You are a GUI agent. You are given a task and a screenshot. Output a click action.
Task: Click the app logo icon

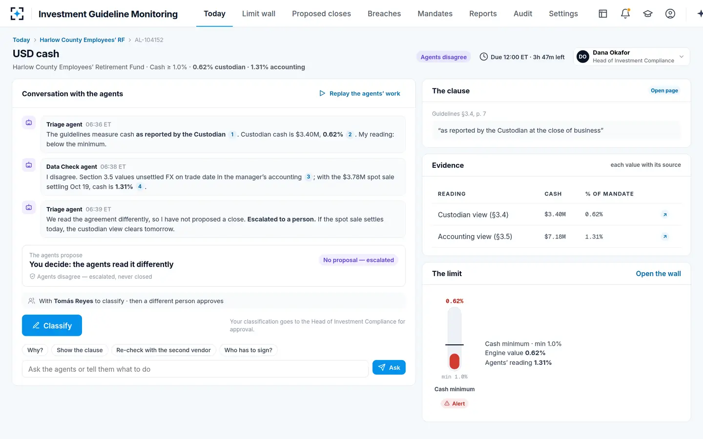(x=17, y=14)
